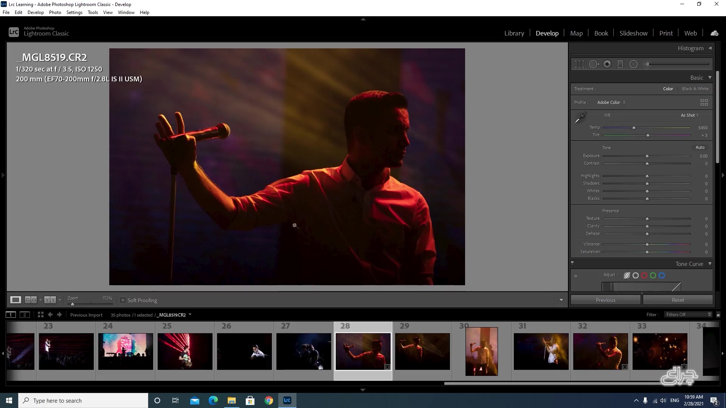Open the Adobe Color profile dropdown
Screen dimensions: 726x408
(x=611, y=102)
